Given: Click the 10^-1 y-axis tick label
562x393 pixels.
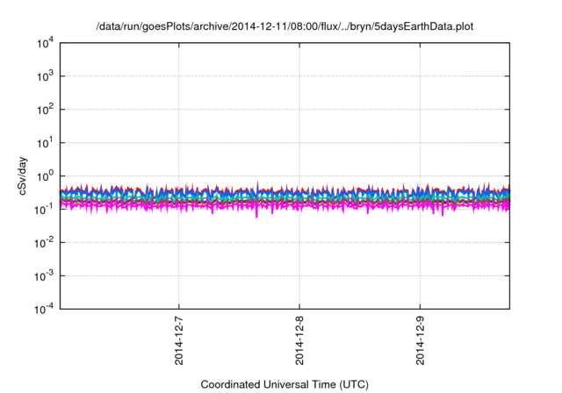Looking at the screenshot, I should click(44, 209).
